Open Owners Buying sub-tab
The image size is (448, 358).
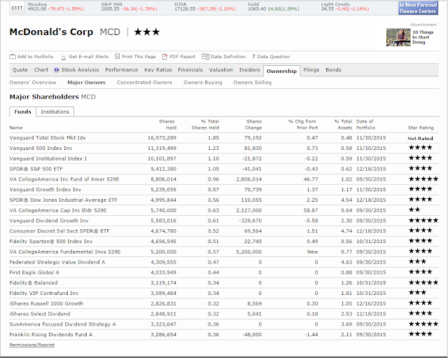pyautogui.click(x=203, y=83)
